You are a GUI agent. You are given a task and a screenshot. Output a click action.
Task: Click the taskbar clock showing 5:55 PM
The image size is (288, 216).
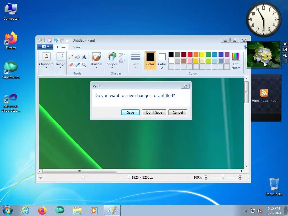click(274, 211)
